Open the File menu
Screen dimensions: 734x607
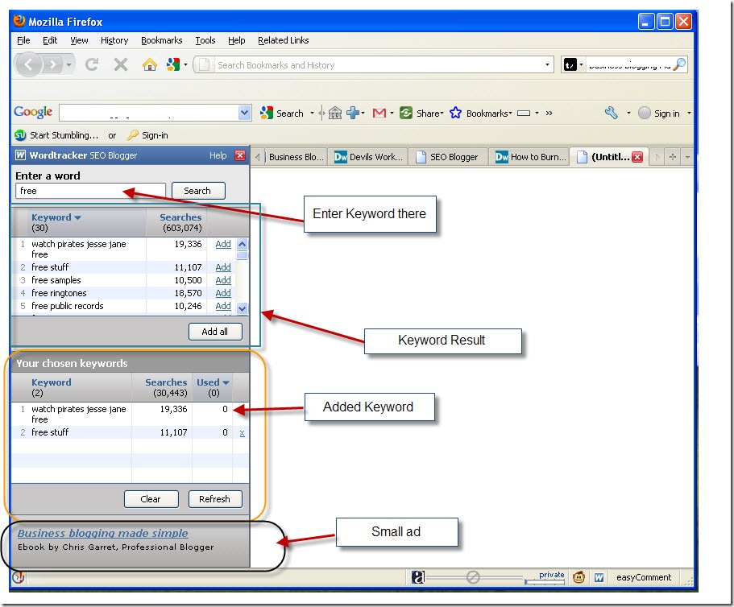pos(23,40)
